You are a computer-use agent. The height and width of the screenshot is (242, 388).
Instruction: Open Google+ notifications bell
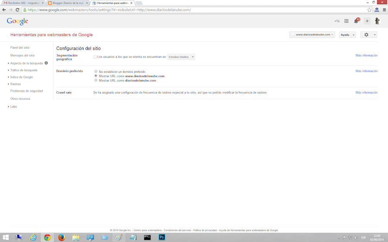pos(357,21)
